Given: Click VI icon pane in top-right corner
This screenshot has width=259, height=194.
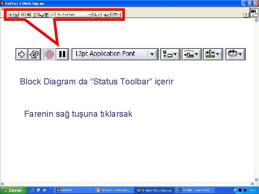Looking at the screenshot, I should click(254, 13).
